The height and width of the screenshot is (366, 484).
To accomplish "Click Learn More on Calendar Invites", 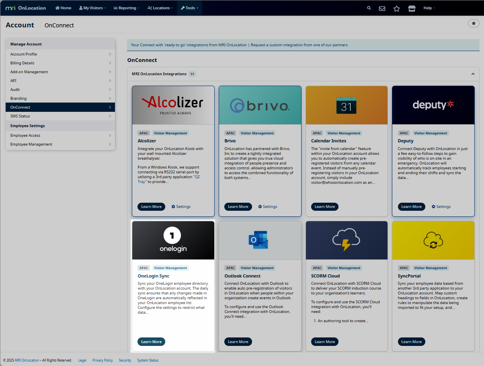I will [x=324, y=207].
